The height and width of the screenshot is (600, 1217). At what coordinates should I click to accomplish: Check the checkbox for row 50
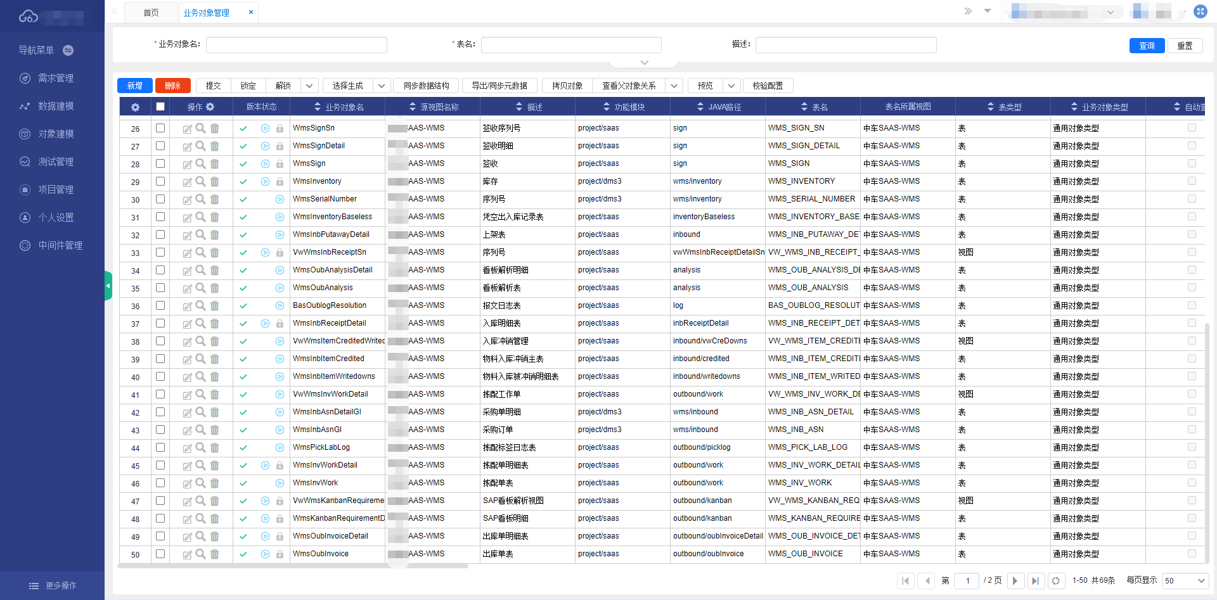pos(160,554)
